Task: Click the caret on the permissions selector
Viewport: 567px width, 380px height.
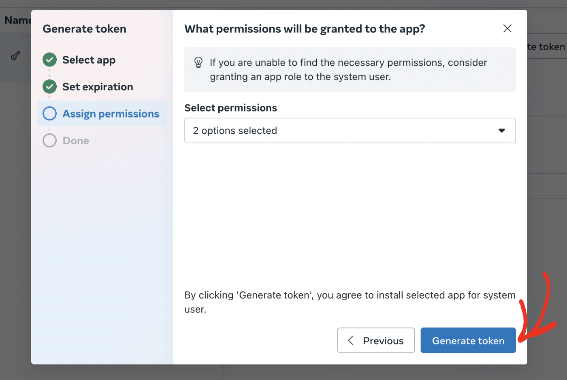Action: [x=502, y=130]
